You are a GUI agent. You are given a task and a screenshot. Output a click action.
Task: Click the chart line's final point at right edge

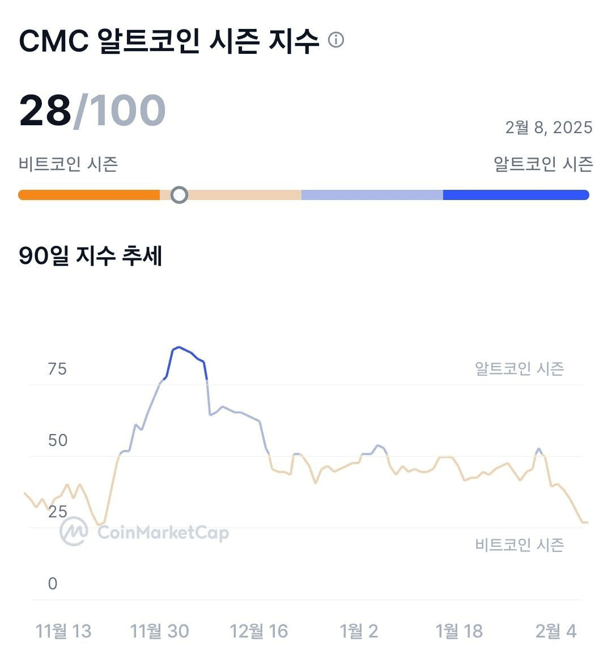tap(586, 522)
